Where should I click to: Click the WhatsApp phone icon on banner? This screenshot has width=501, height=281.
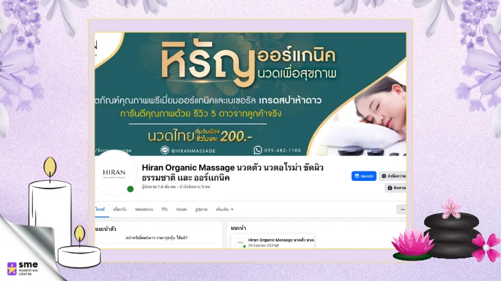258,150
